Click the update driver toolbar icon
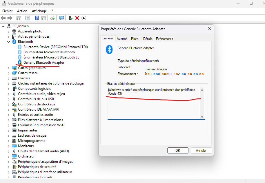The height and width of the screenshot is (183, 265). click(x=52, y=18)
